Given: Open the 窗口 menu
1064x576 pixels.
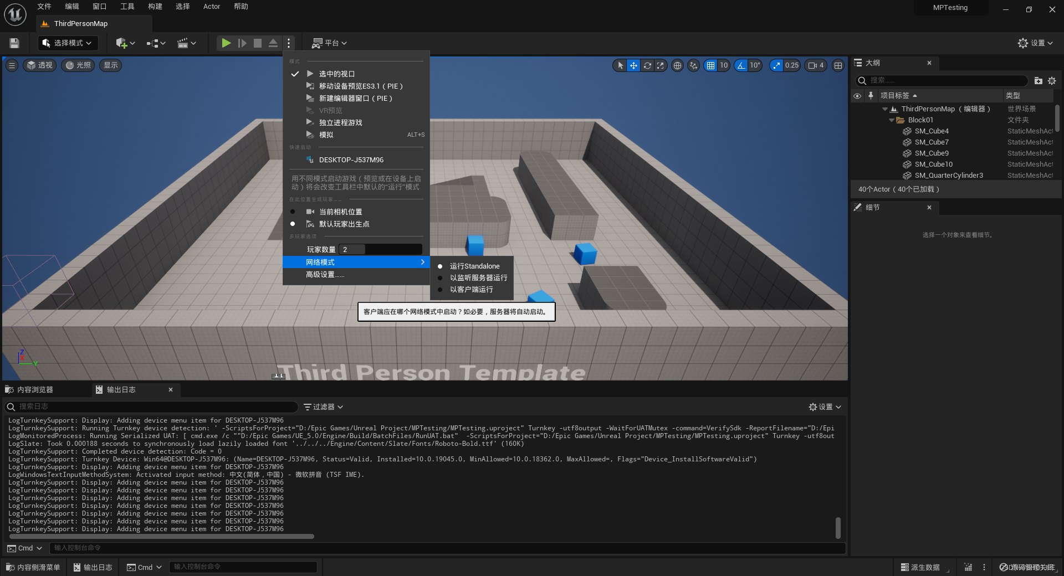Looking at the screenshot, I should [x=100, y=7].
